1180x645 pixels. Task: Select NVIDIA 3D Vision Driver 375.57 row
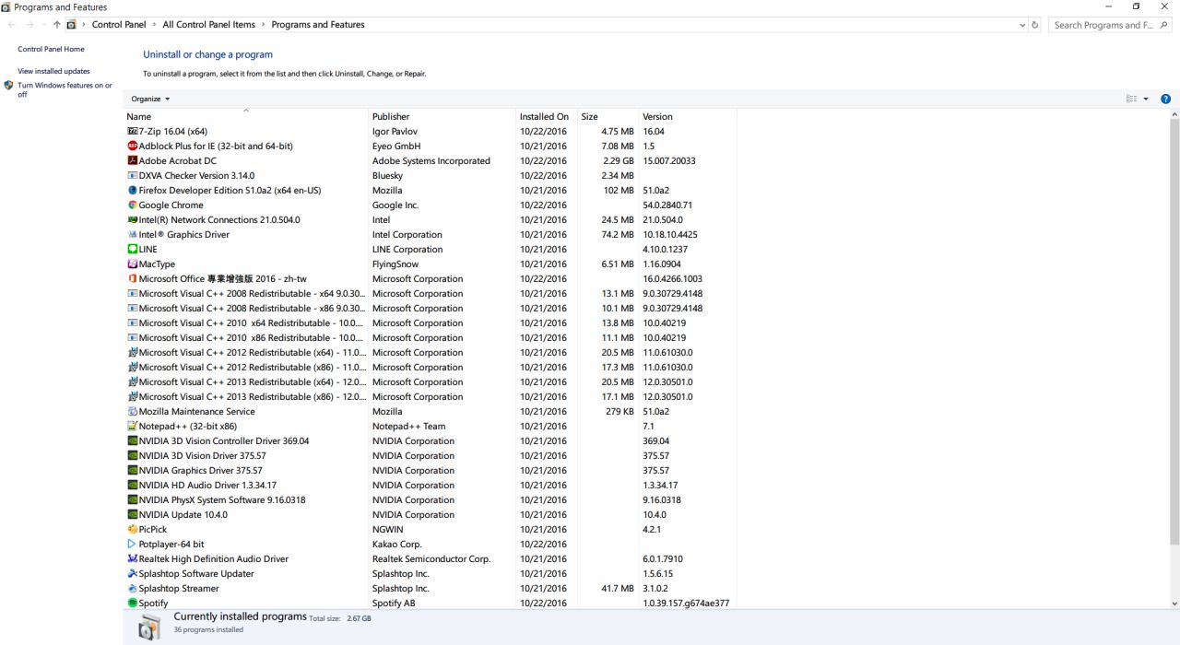pos(431,456)
